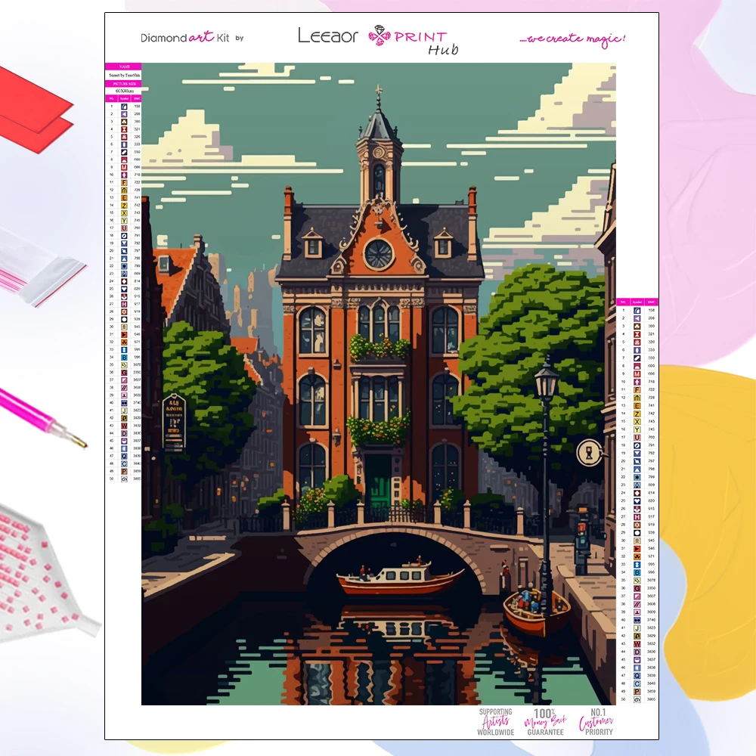Click the 'PICTURE SIZE' header in left legend

coord(124,83)
